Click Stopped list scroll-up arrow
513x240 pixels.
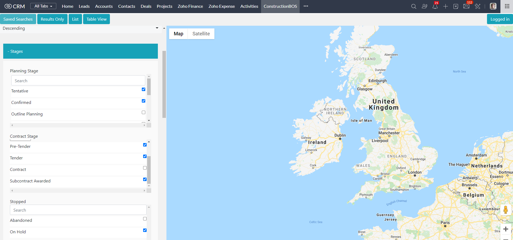(x=149, y=207)
